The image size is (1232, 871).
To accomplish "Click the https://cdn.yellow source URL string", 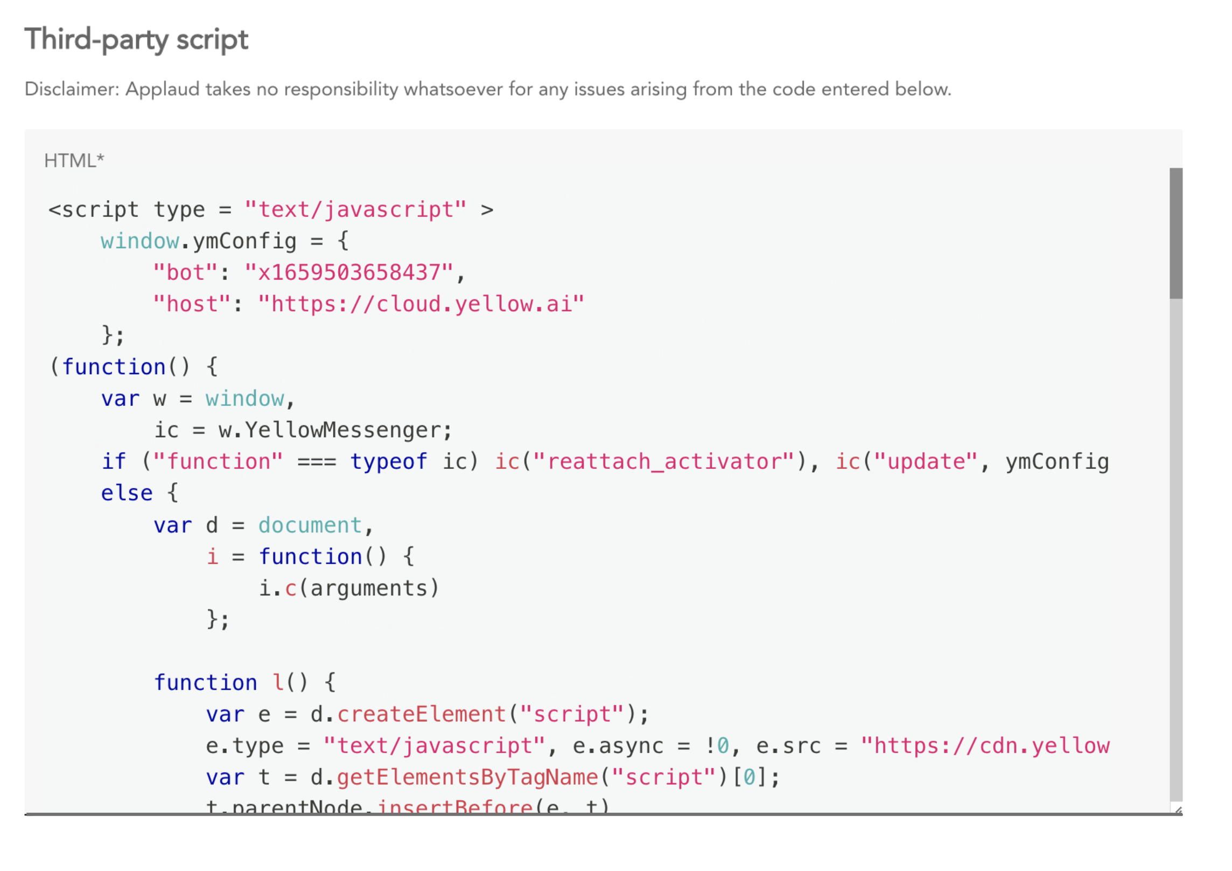I will pyautogui.click(x=984, y=746).
